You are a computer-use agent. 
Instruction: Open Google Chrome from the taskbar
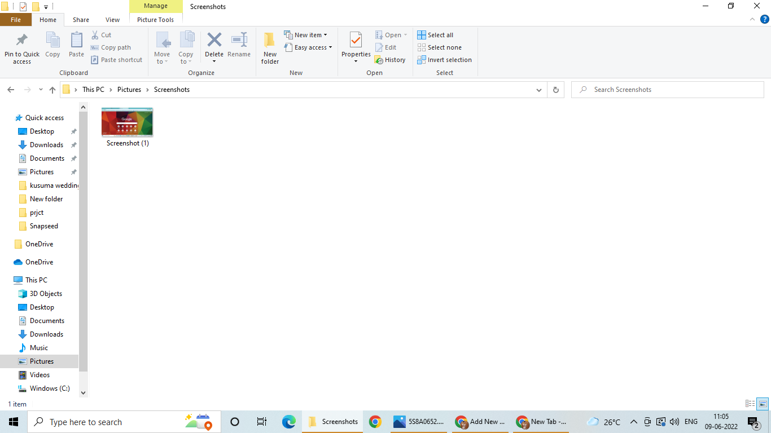[375, 421]
